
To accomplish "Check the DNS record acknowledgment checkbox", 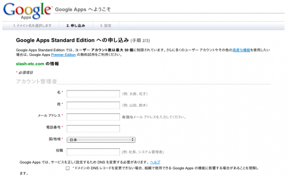I will [x=68, y=168].
